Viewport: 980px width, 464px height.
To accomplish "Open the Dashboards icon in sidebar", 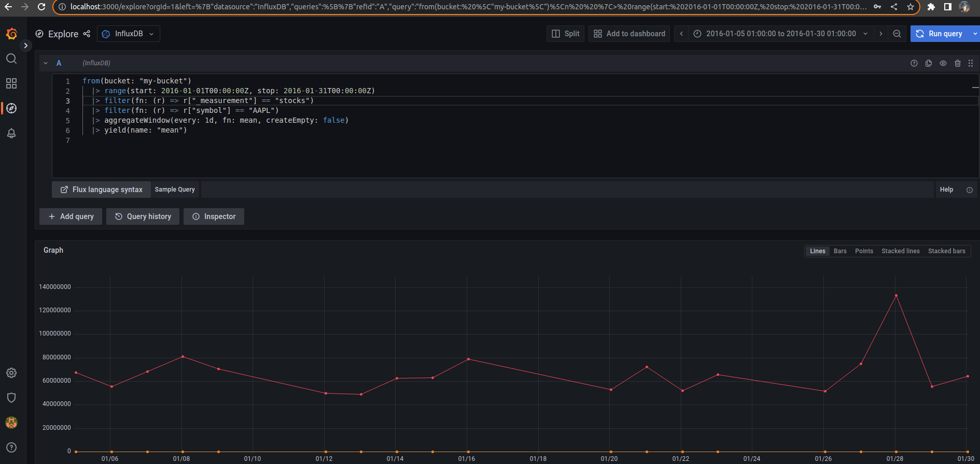I will [x=11, y=83].
